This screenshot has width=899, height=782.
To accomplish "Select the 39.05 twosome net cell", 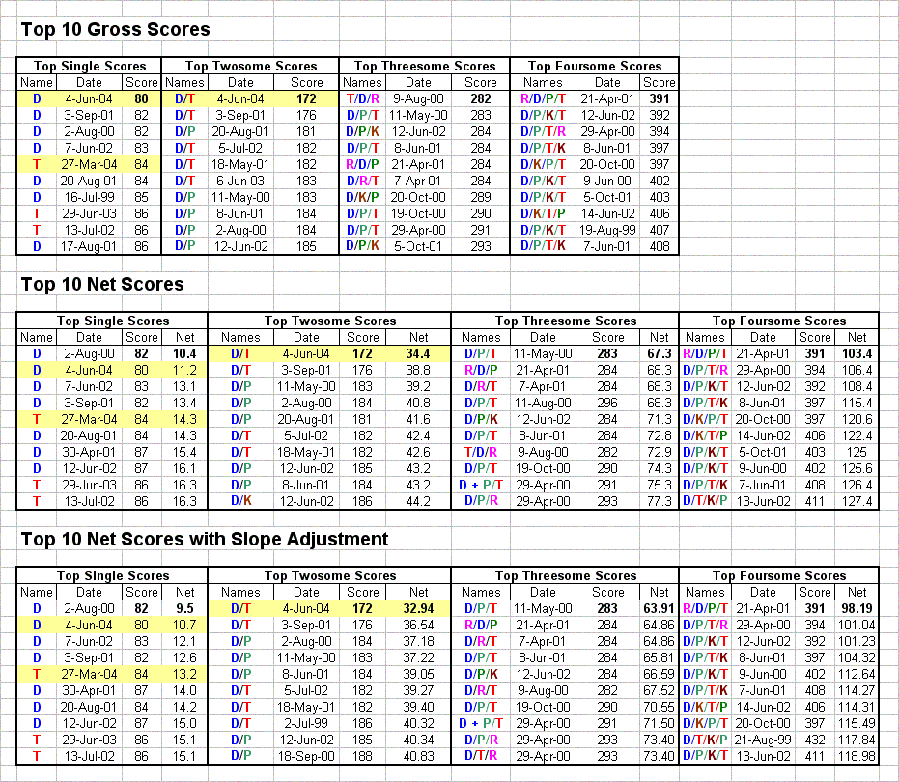I will click(x=418, y=674).
